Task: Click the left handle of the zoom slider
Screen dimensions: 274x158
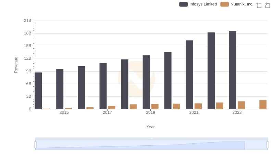Action: [35, 145]
